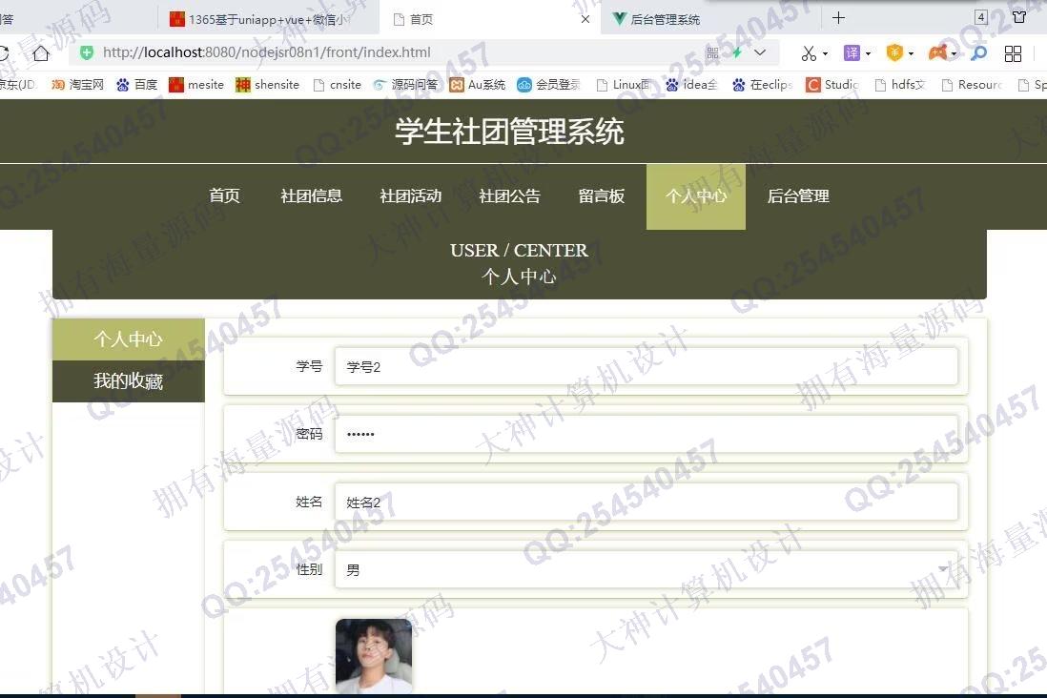Open the Au系统 bookmark
Screen dimensions: 1047x698
pos(478,85)
